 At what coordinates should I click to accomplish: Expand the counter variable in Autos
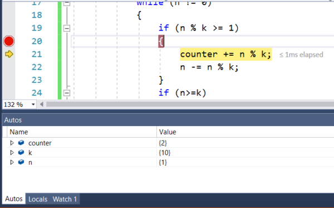coord(12,143)
